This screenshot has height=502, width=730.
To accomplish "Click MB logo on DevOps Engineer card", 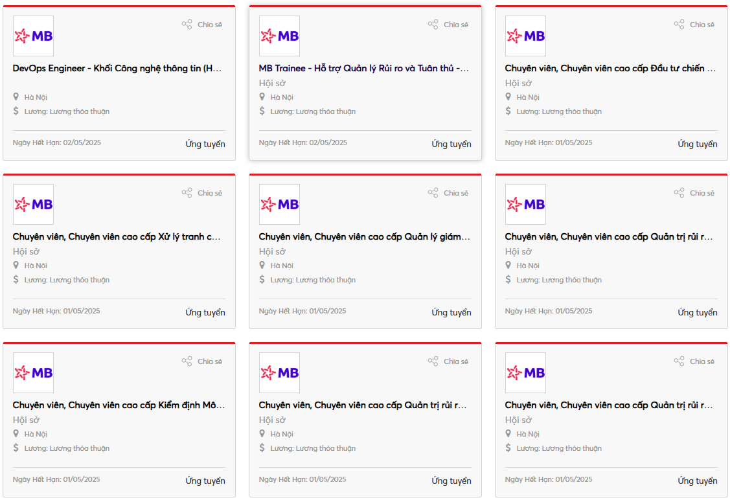I will tap(33, 36).
